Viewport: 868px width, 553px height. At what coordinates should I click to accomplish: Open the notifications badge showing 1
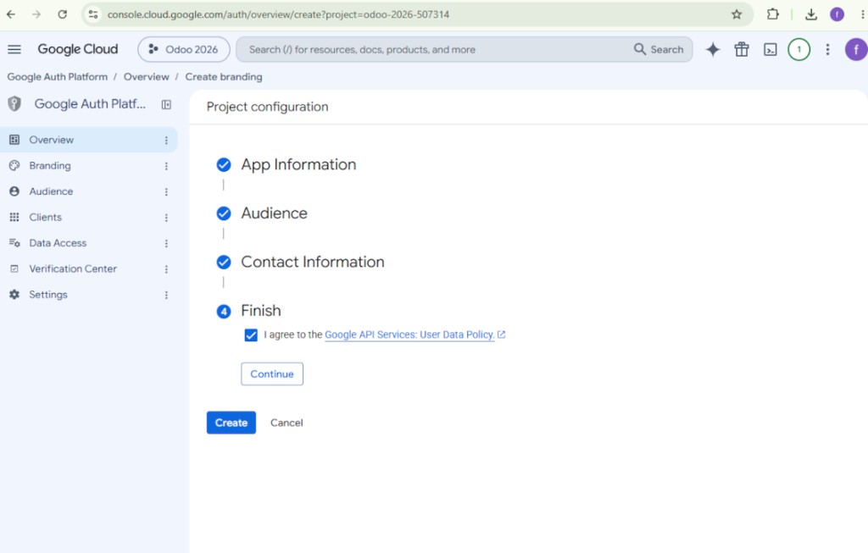[798, 49]
